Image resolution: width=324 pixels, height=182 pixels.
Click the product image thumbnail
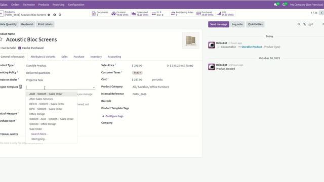click(191, 40)
